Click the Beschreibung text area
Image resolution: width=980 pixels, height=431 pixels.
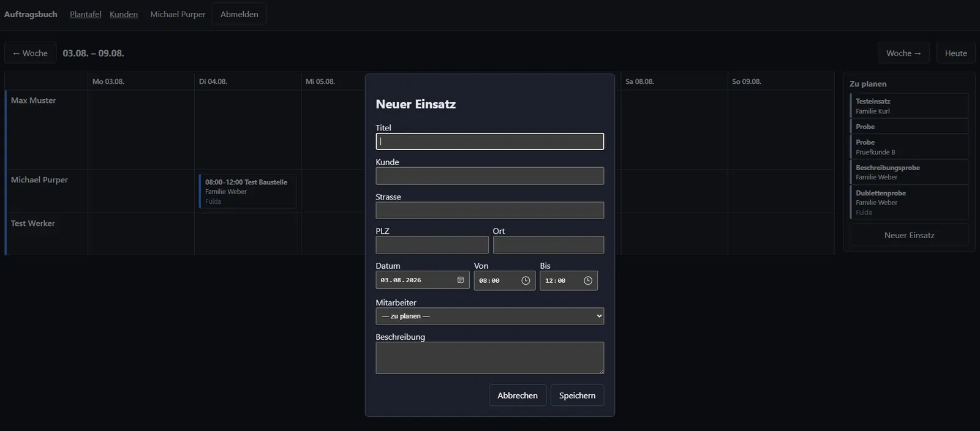click(490, 358)
